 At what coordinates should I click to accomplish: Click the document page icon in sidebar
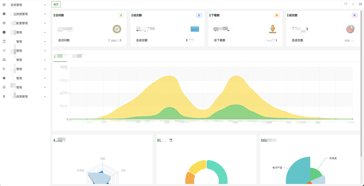(4, 41)
